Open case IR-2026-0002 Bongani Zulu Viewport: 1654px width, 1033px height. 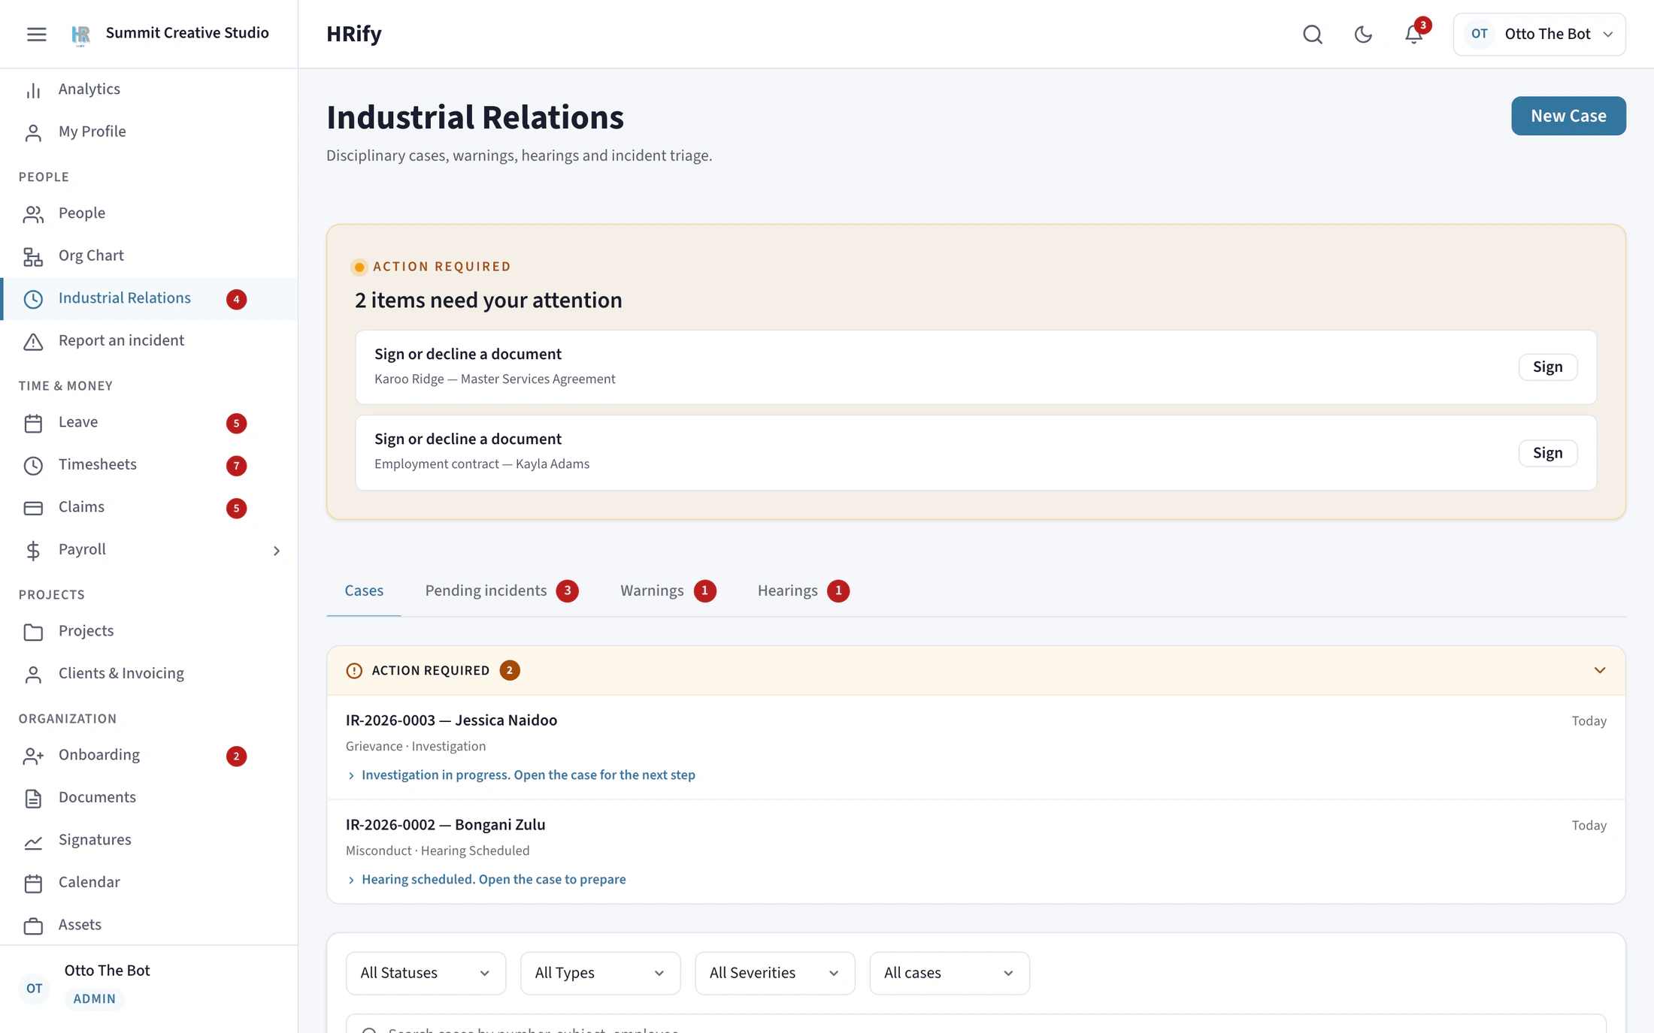click(445, 825)
